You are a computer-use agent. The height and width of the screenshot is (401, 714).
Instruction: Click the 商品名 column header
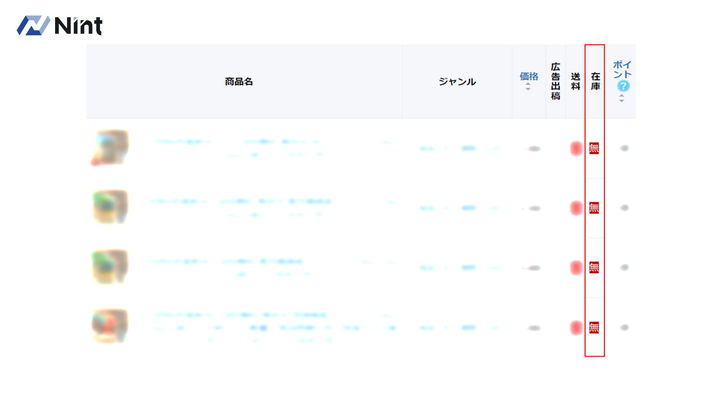(239, 82)
